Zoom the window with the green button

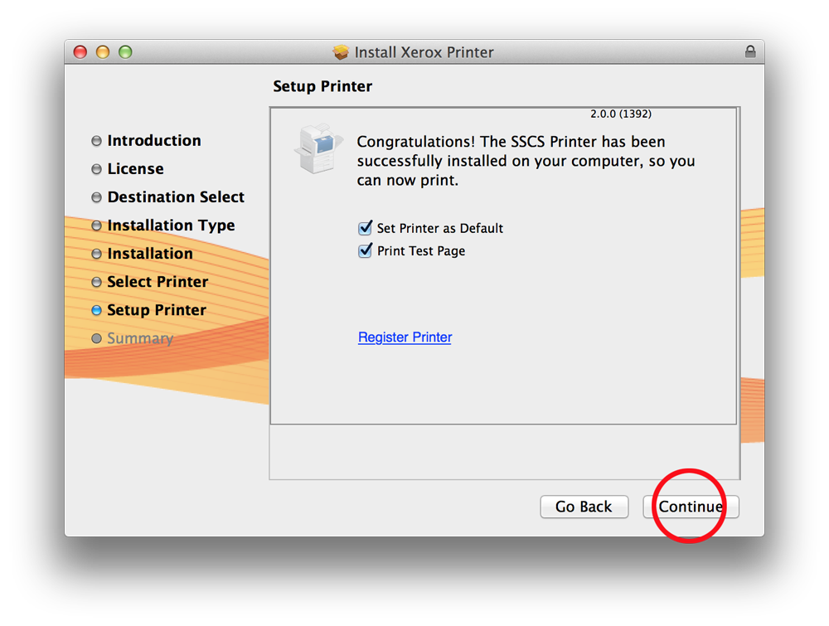125,51
